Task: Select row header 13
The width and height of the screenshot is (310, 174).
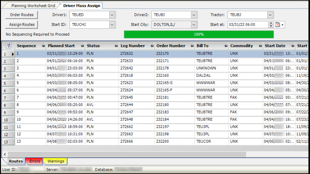Action: pyautogui.click(x=8, y=142)
